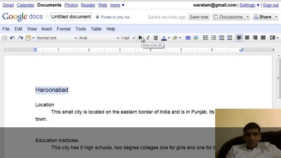Open web clipboard dropdown arrow

[x=33, y=38]
